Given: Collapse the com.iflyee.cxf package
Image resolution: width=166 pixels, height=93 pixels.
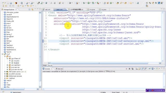Looking at the screenshot, I should (7, 58).
